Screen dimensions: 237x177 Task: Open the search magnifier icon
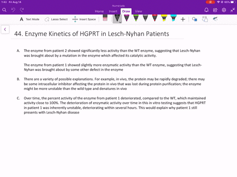[x=4, y=10]
